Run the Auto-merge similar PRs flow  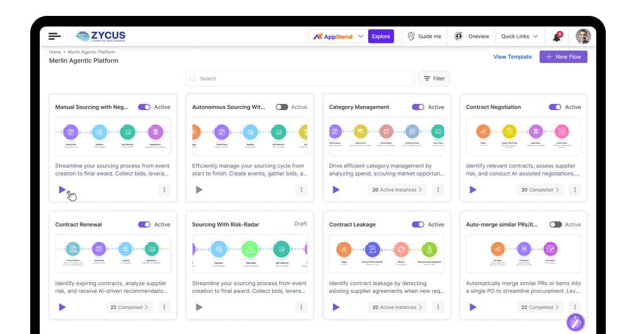473,307
